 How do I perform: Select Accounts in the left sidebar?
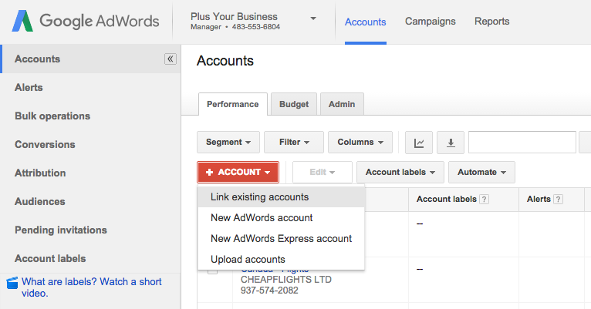tap(90, 59)
